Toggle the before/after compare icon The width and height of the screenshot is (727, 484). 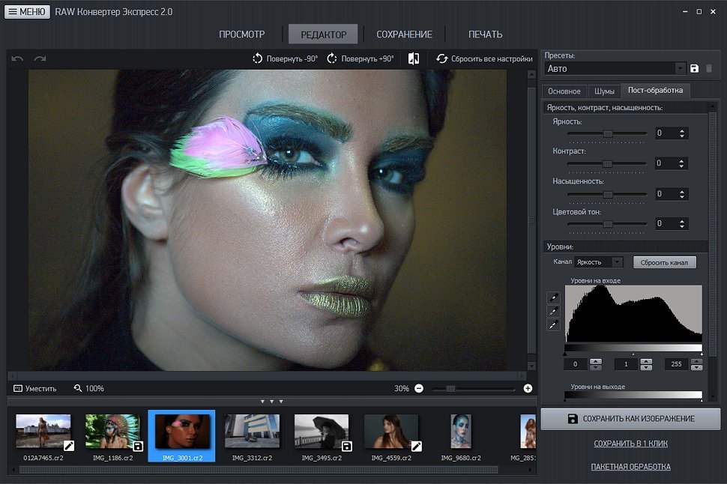(x=414, y=58)
